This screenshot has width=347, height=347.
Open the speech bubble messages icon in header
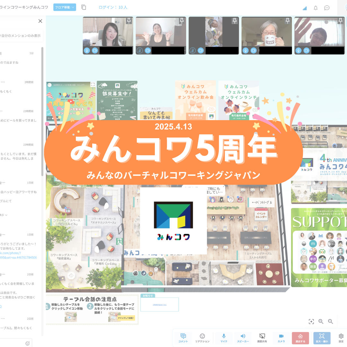(x=327, y=8)
